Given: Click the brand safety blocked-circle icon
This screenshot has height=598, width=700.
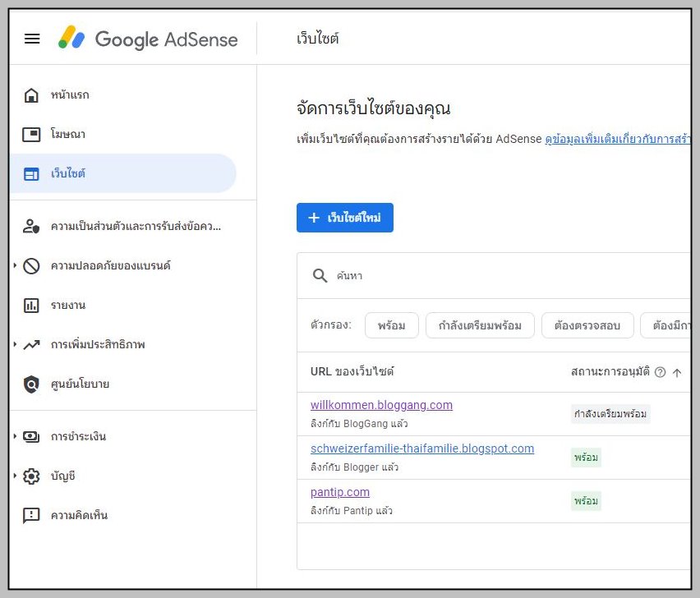Looking at the screenshot, I should [31, 266].
